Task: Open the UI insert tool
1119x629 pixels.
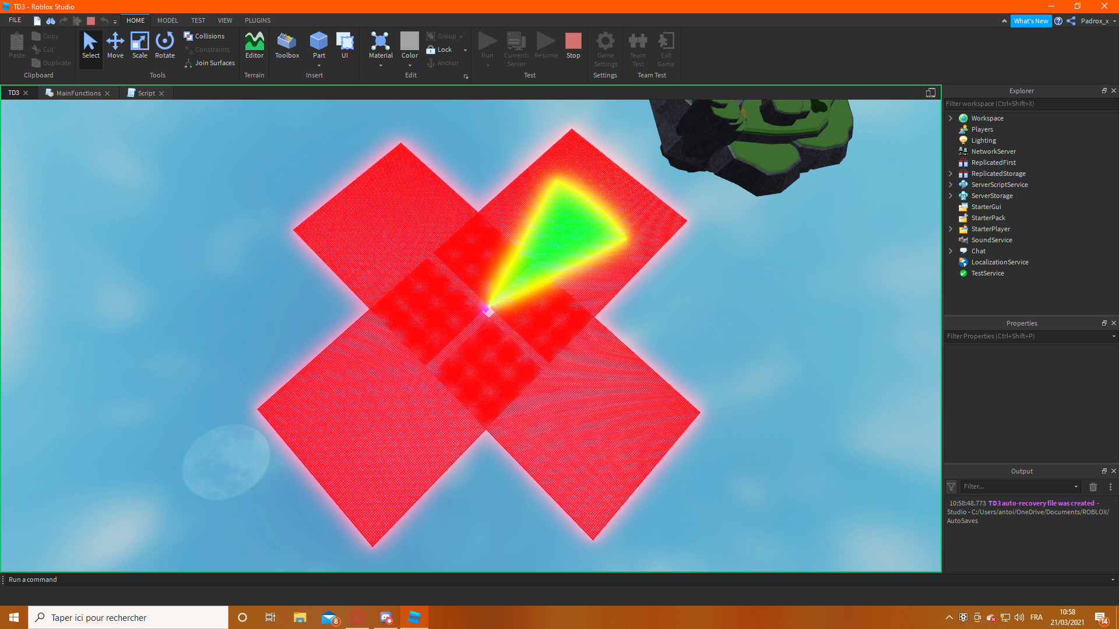Action: coord(345,45)
